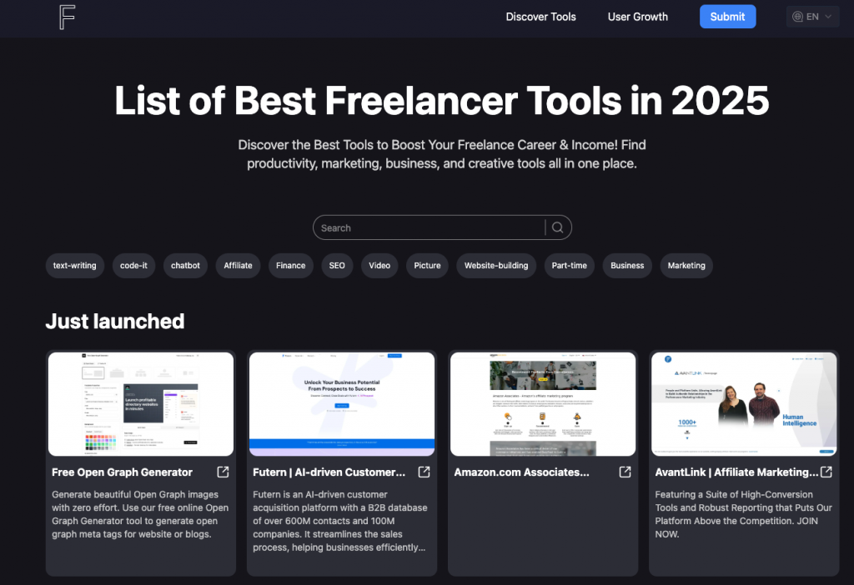Open Discover Tools menu
This screenshot has height=585, width=854.
tap(540, 17)
